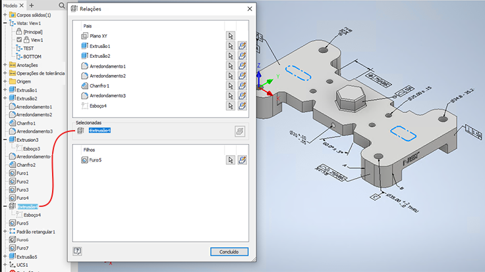Toggle the View1 checkbox in the browser
Image resolution: width=485 pixels, height=272 pixels.
click(x=19, y=40)
